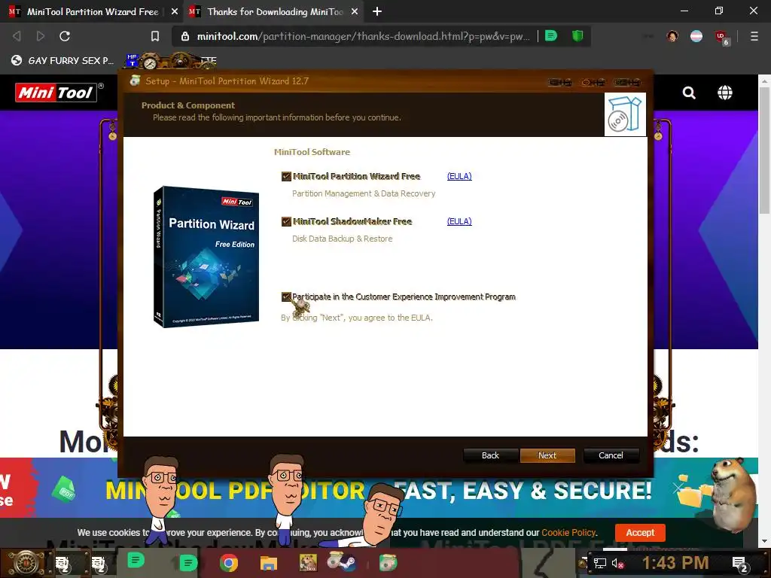Open the taskbar clock 1:43 PM

pyautogui.click(x=675, y=563)
